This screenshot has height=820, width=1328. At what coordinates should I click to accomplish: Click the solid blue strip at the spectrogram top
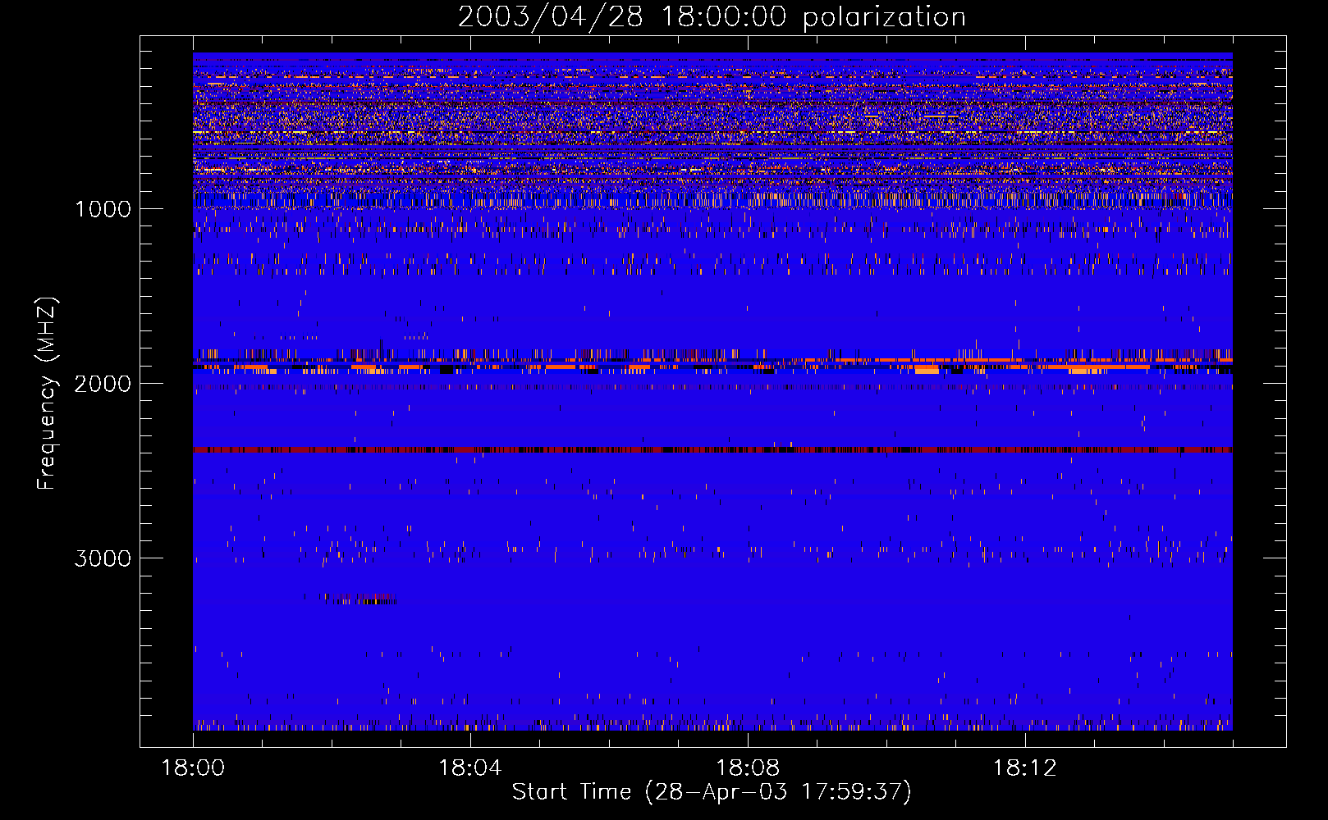[712, 55]
